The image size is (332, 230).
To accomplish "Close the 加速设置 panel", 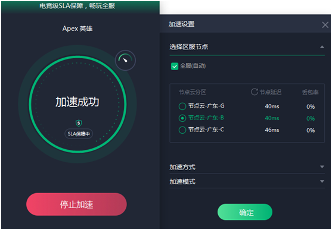I will (x=325, y=25).
